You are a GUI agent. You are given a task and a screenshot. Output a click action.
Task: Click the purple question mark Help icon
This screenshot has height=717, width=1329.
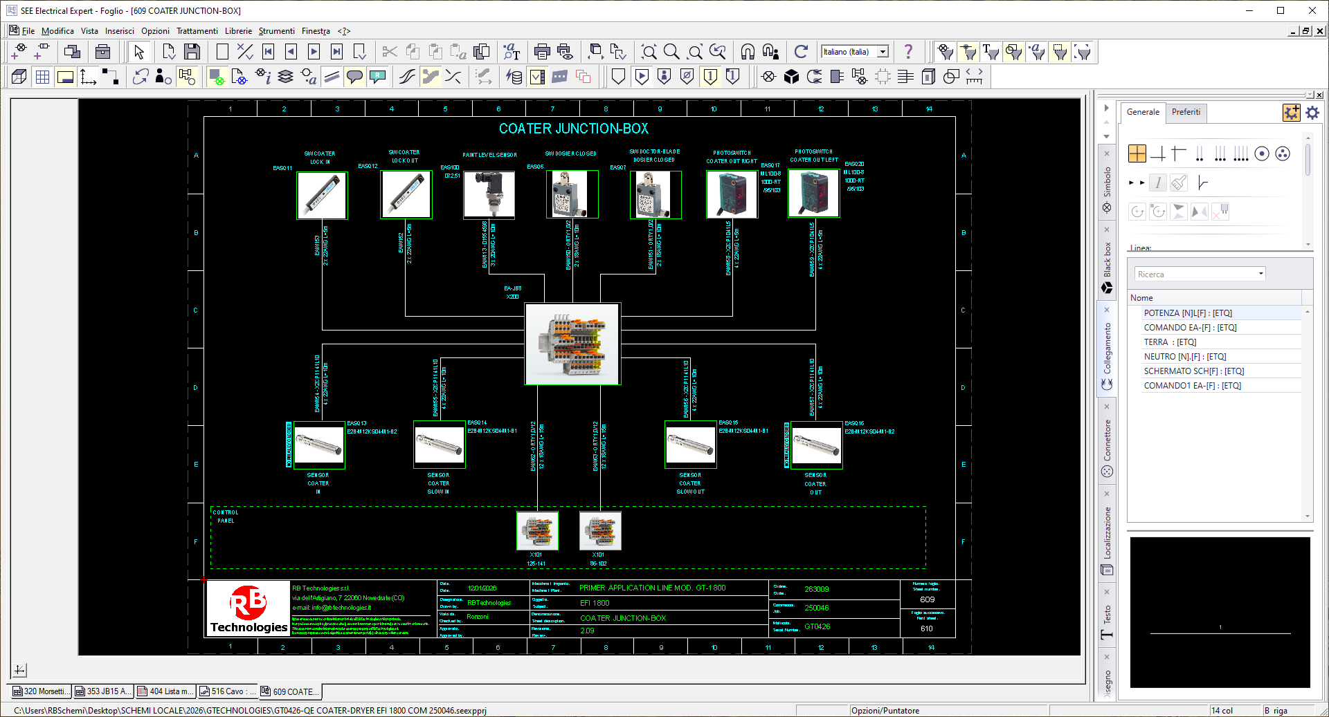click(908, 52)
